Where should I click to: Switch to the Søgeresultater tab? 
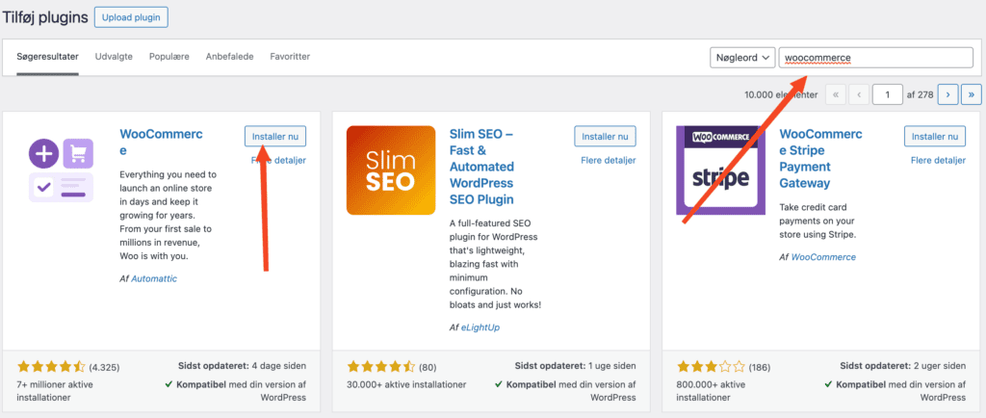48,57
